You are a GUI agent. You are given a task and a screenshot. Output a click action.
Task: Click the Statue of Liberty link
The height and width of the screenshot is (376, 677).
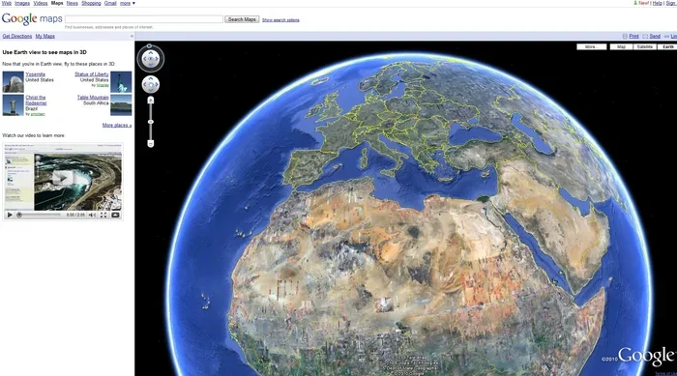click(x=92, y=74)
